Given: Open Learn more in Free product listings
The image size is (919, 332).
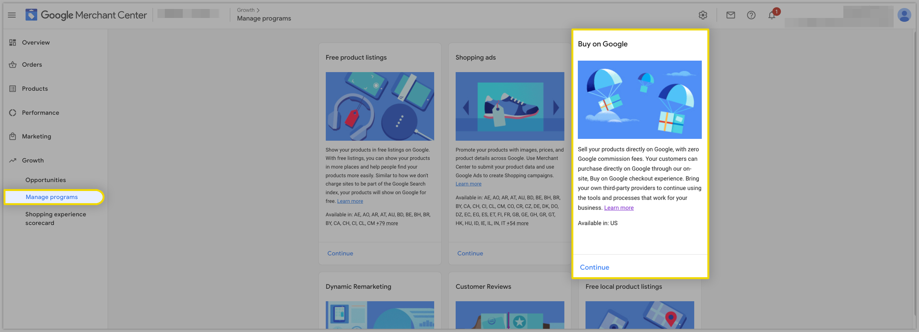Looking at the screenshot, I should (x=350, y=201).
